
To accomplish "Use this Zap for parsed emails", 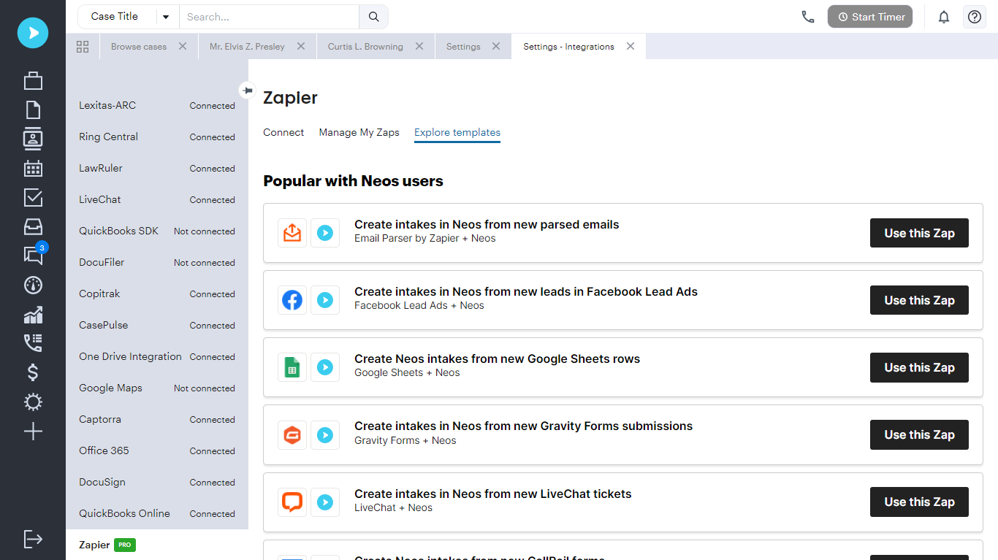I will click(x=919, y=233).
